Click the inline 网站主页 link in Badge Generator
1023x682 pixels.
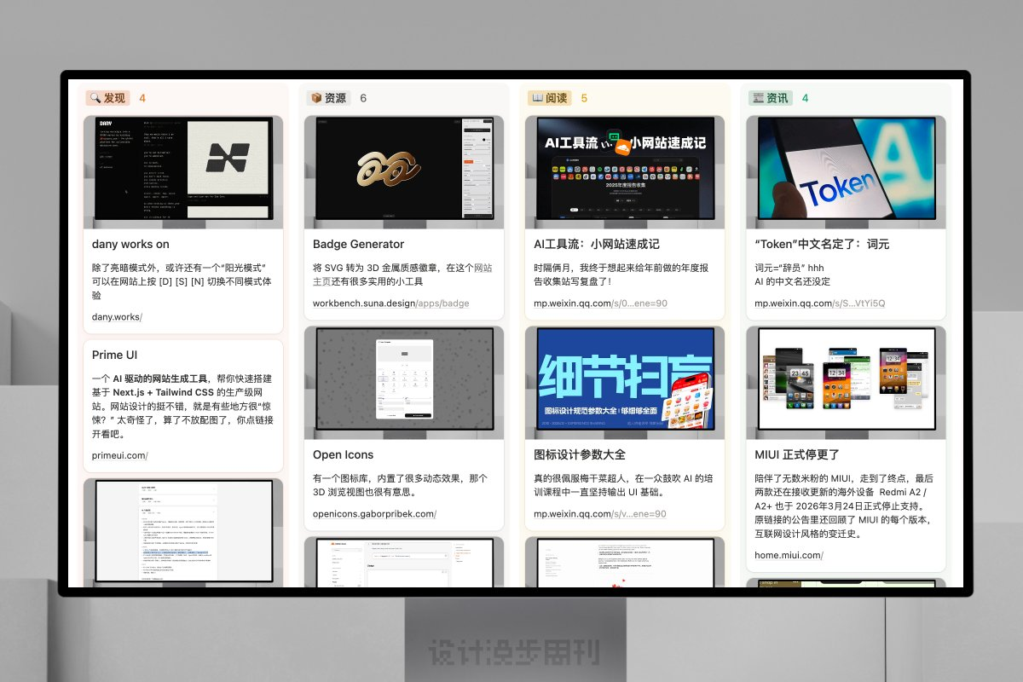[402, 275]
